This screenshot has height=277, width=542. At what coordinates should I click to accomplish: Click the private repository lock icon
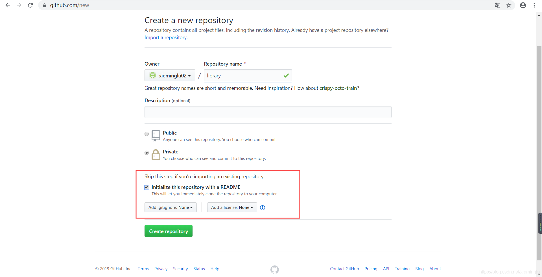point(156,155)
